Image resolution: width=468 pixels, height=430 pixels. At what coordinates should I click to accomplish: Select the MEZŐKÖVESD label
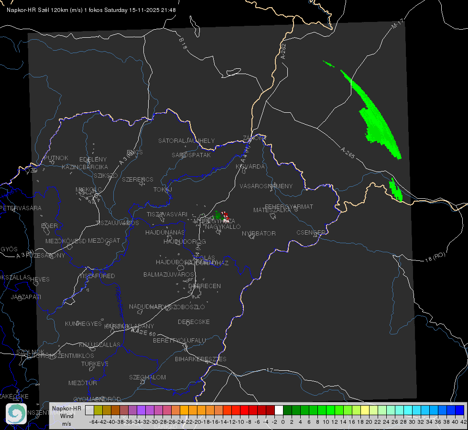click(65, 241)
